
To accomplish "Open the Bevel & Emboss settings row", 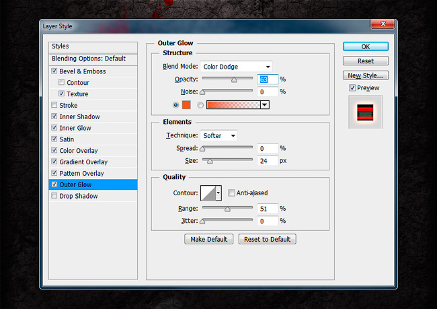I will (93, 71).
